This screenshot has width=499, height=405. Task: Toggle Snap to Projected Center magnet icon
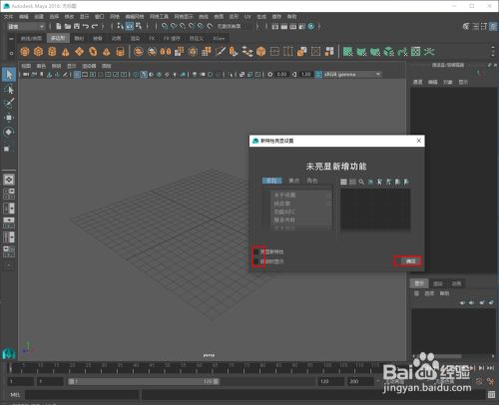(x=192, y=26)
